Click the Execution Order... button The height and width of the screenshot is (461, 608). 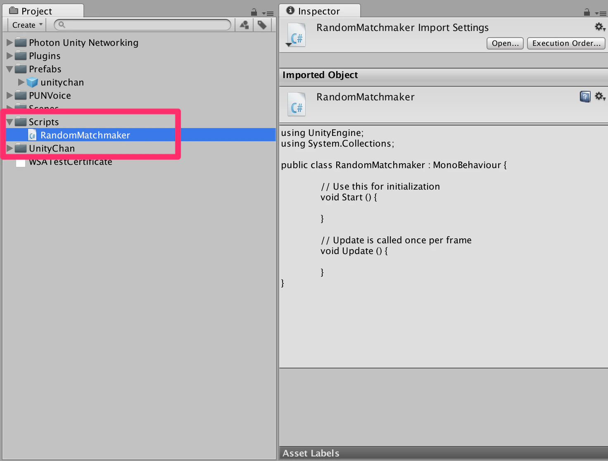point(566,43)
